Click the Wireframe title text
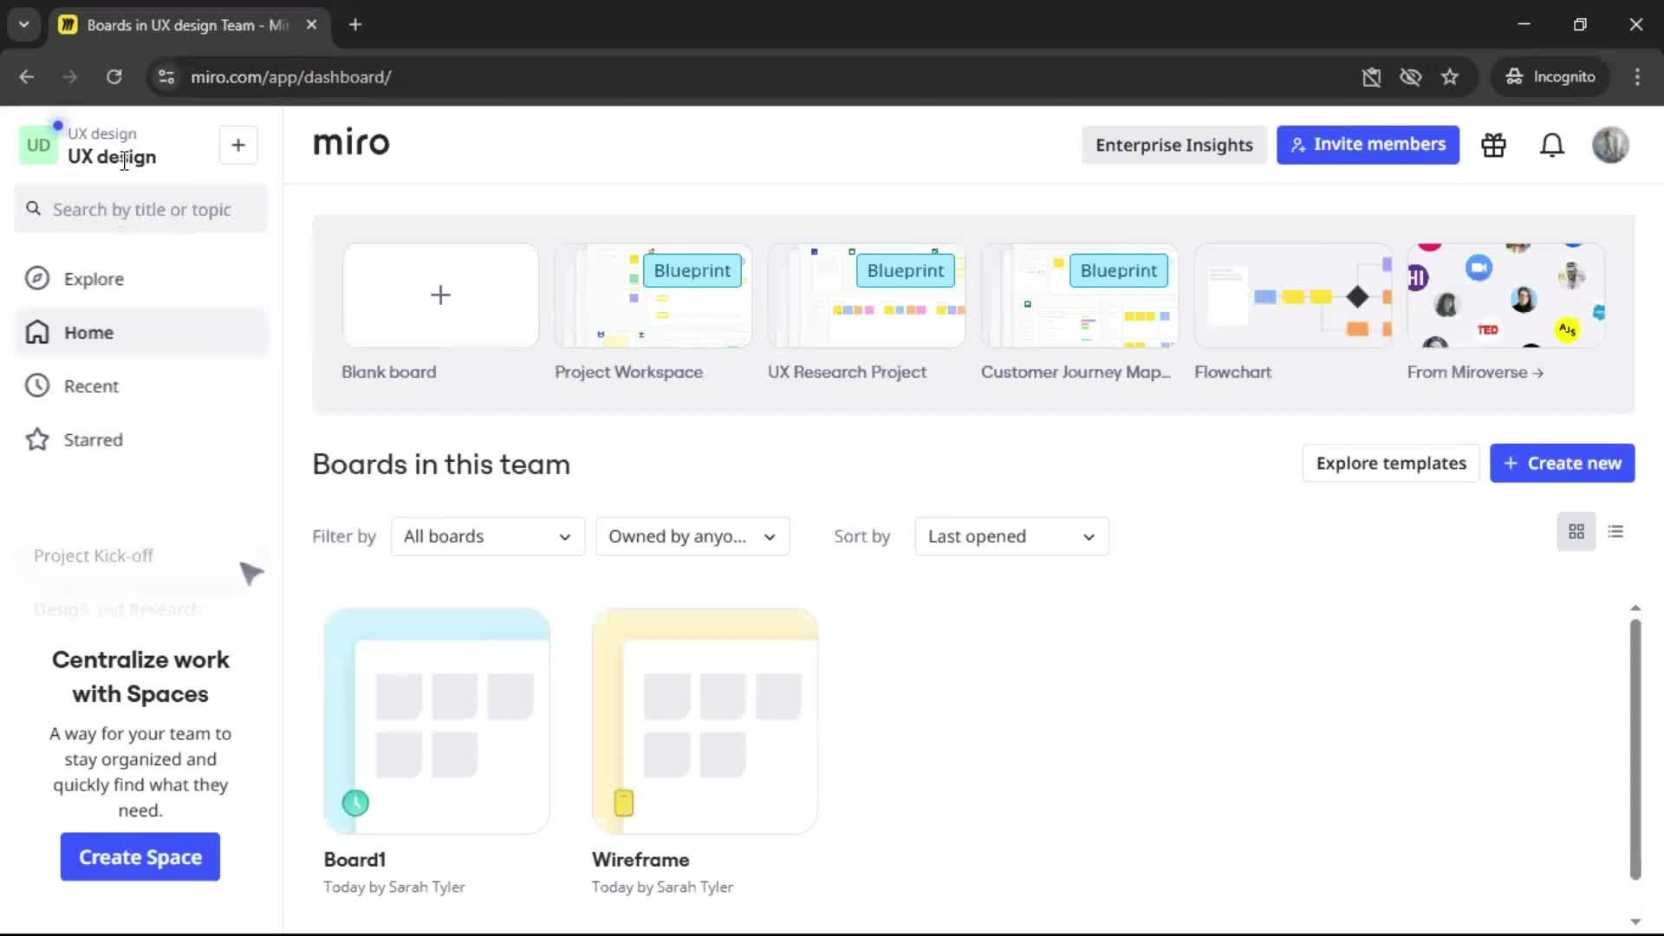1664x936 pixels. (640, 860)
